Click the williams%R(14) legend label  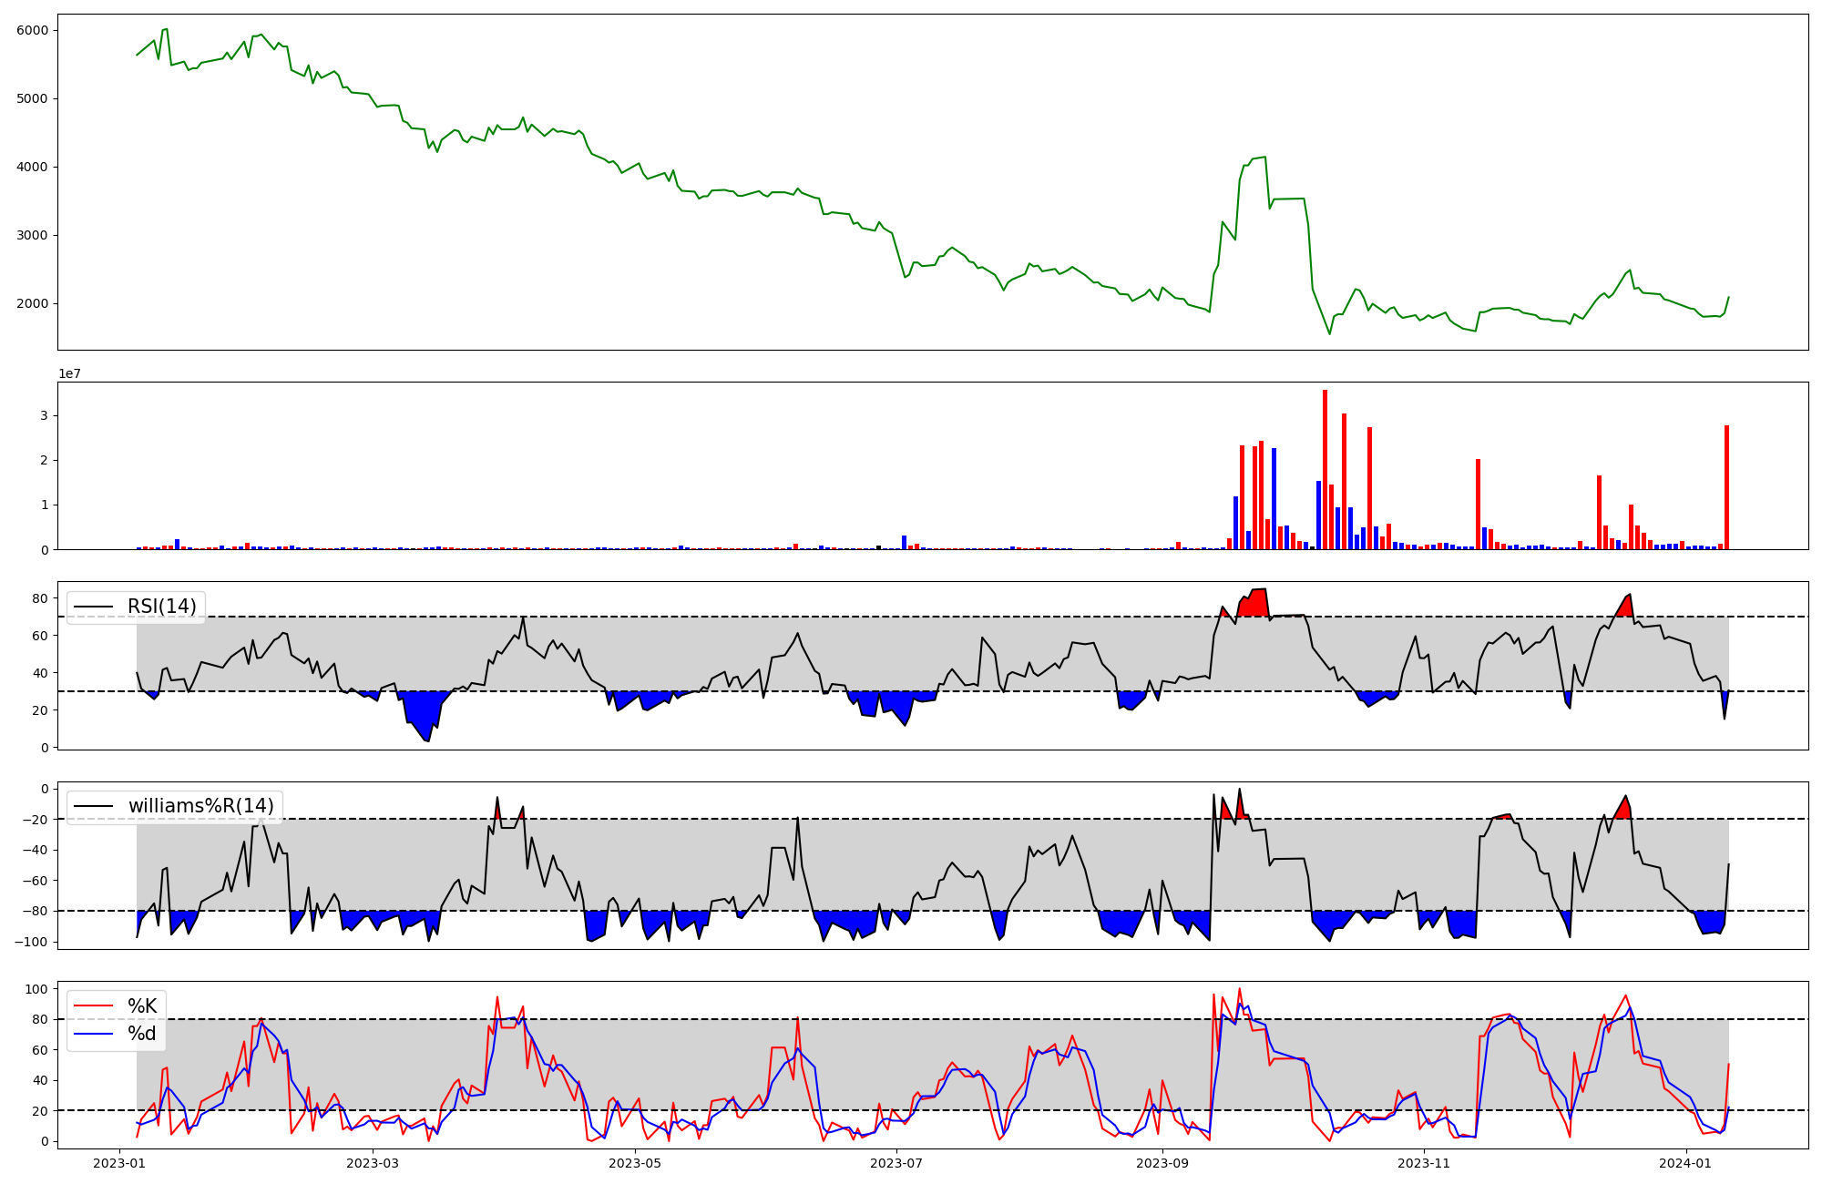click(x=200, y=806)
